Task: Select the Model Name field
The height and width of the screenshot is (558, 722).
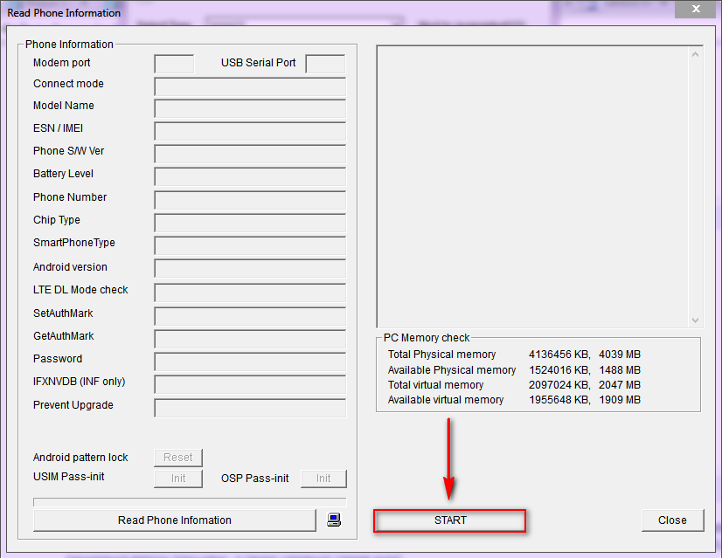Action: (250, 108)
